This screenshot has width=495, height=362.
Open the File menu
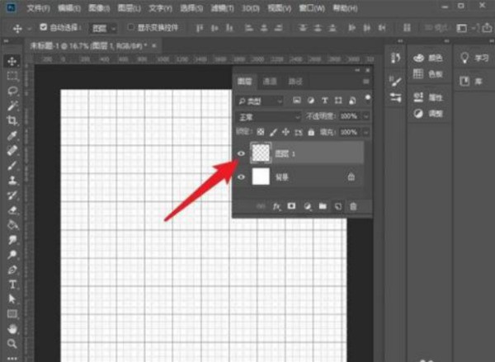click(x=38, y=8)
